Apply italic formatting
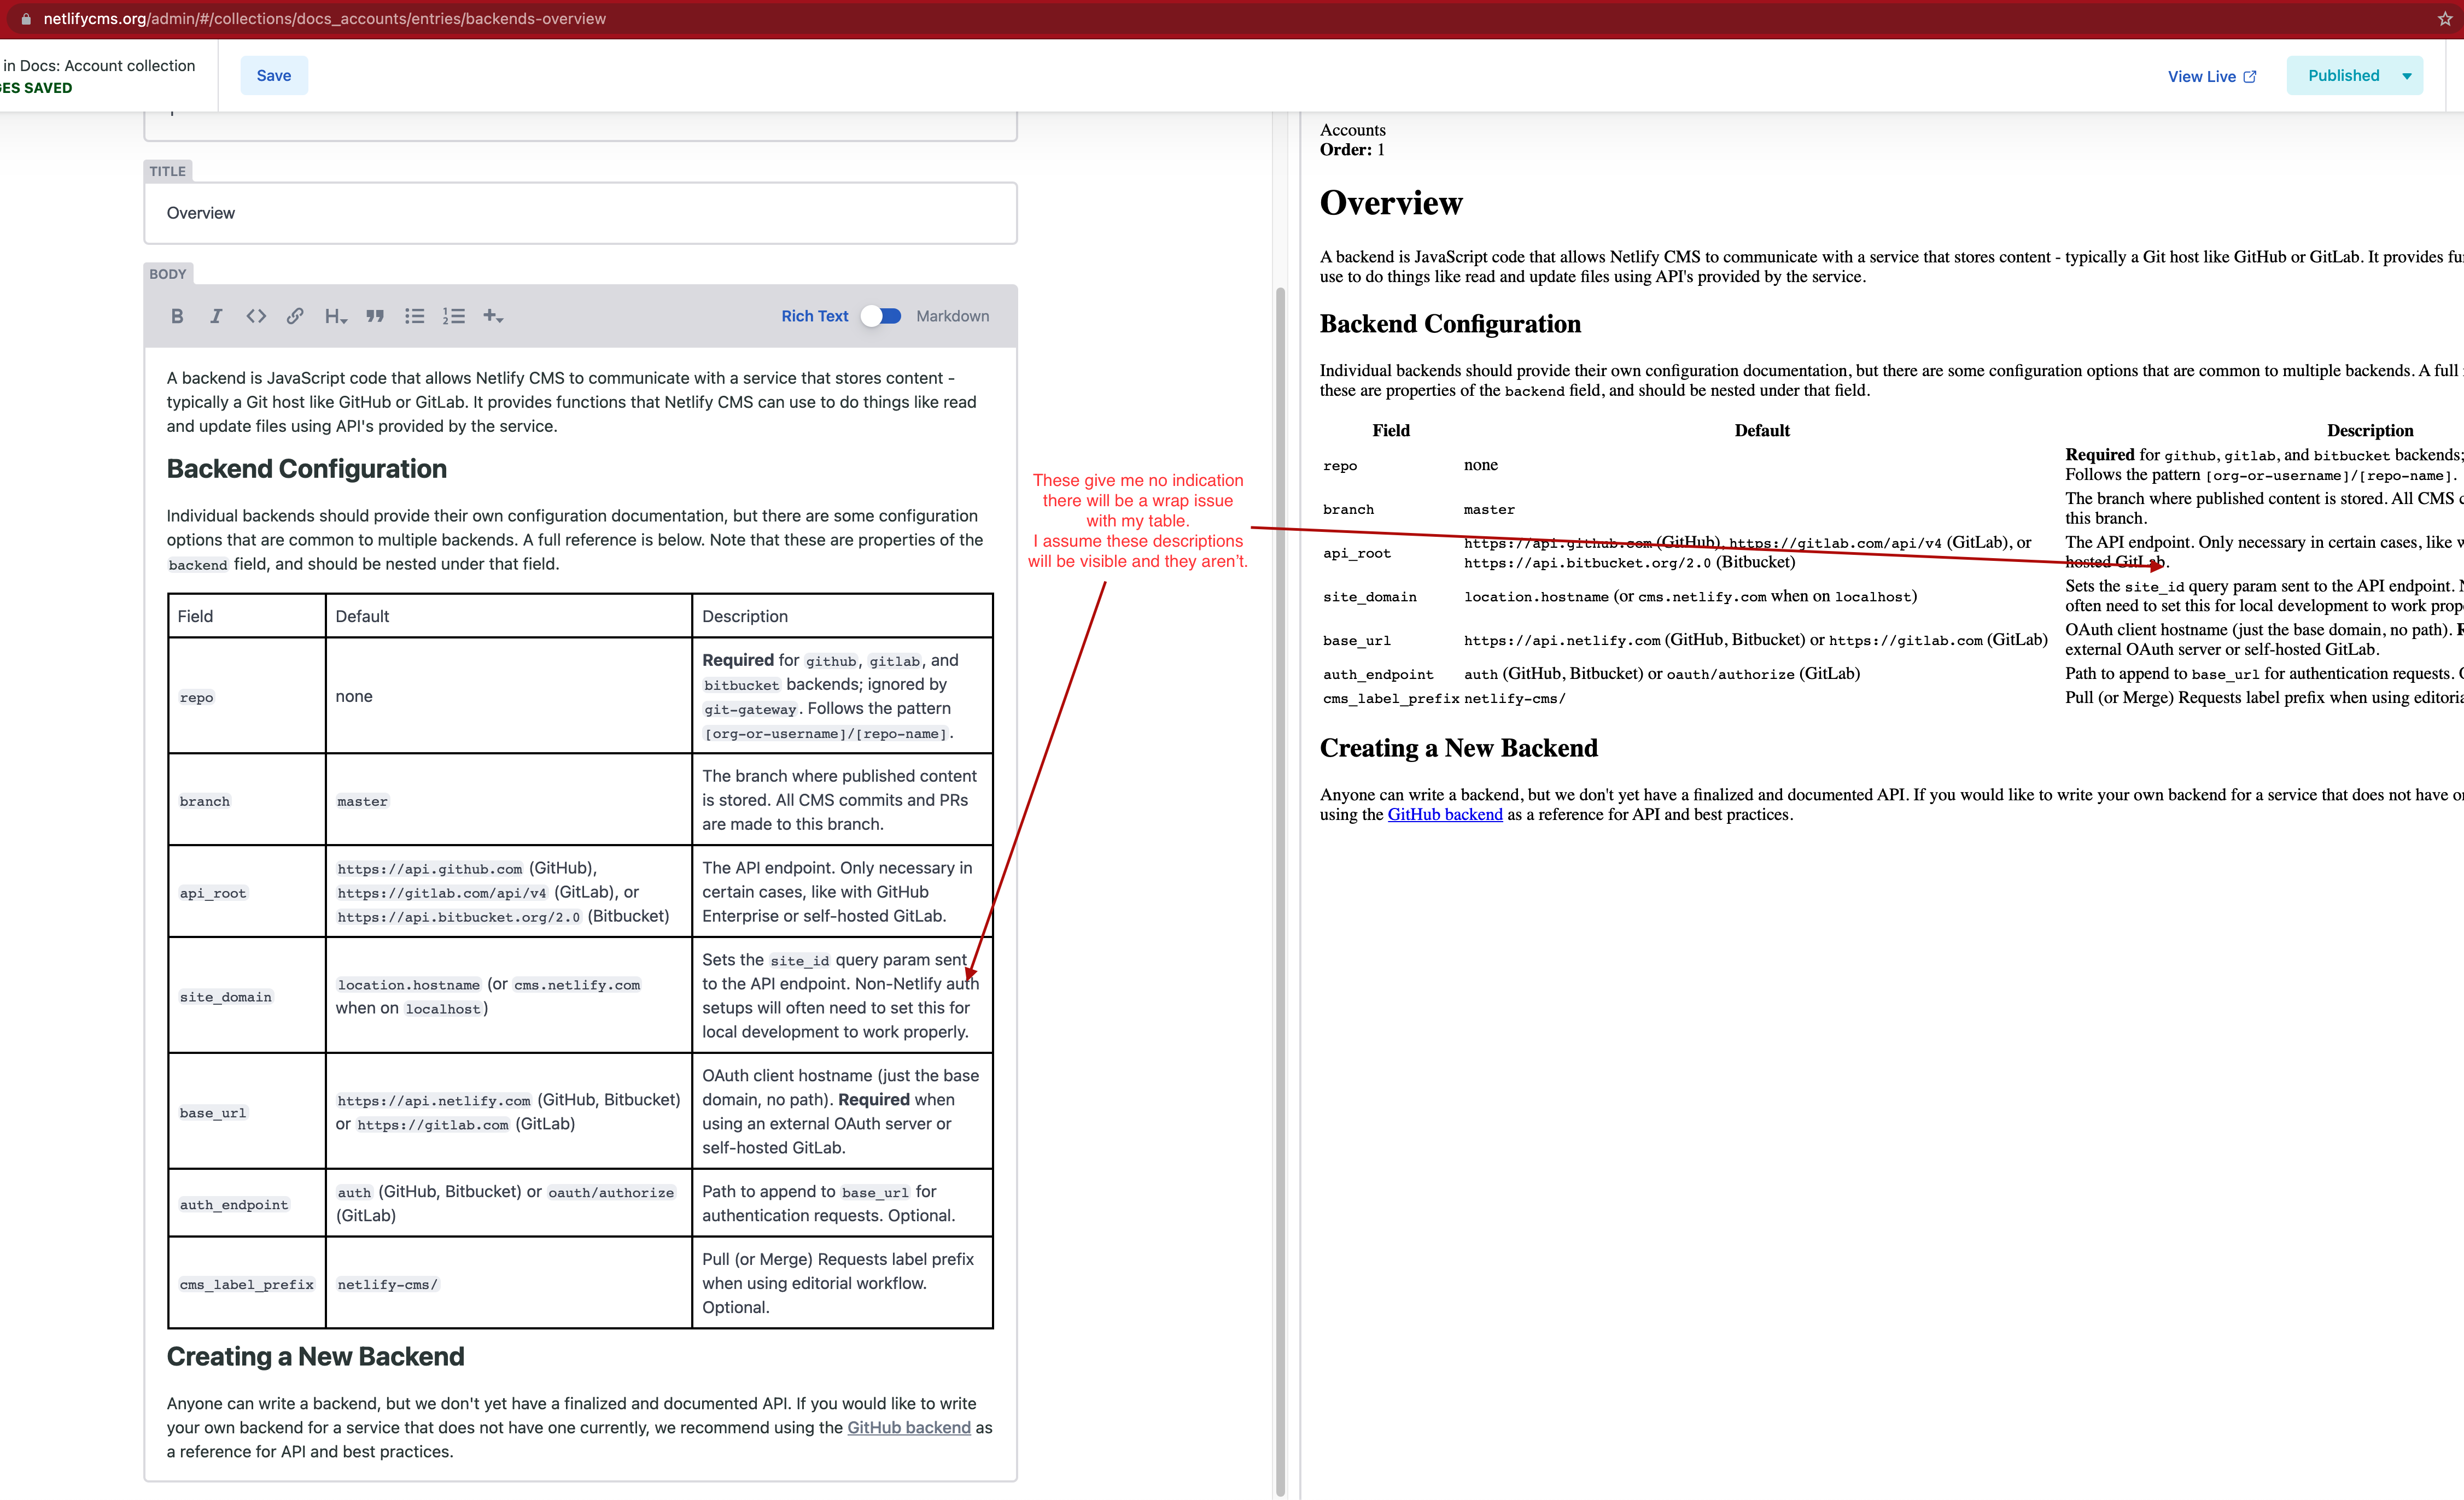This screenshot has width=2464, height=1500. click(216, 316)
